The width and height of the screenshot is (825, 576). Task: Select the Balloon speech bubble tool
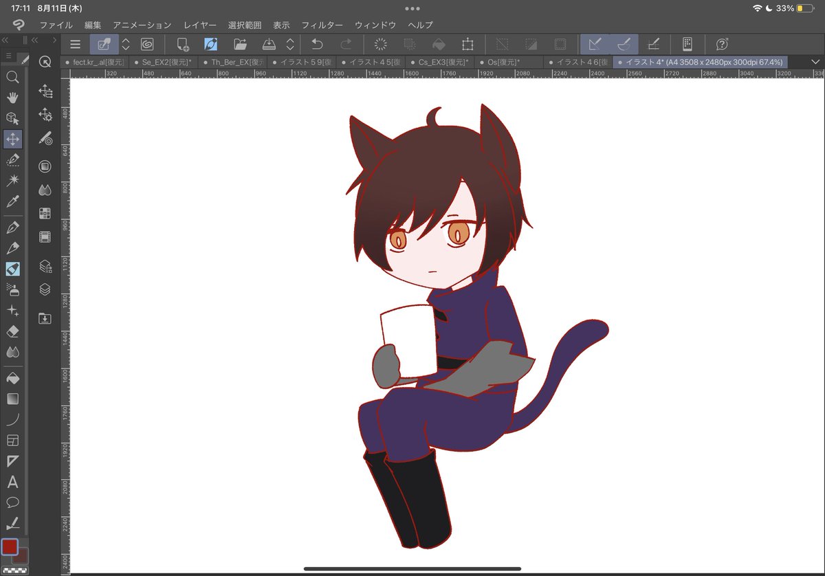[x=12, y=502]
